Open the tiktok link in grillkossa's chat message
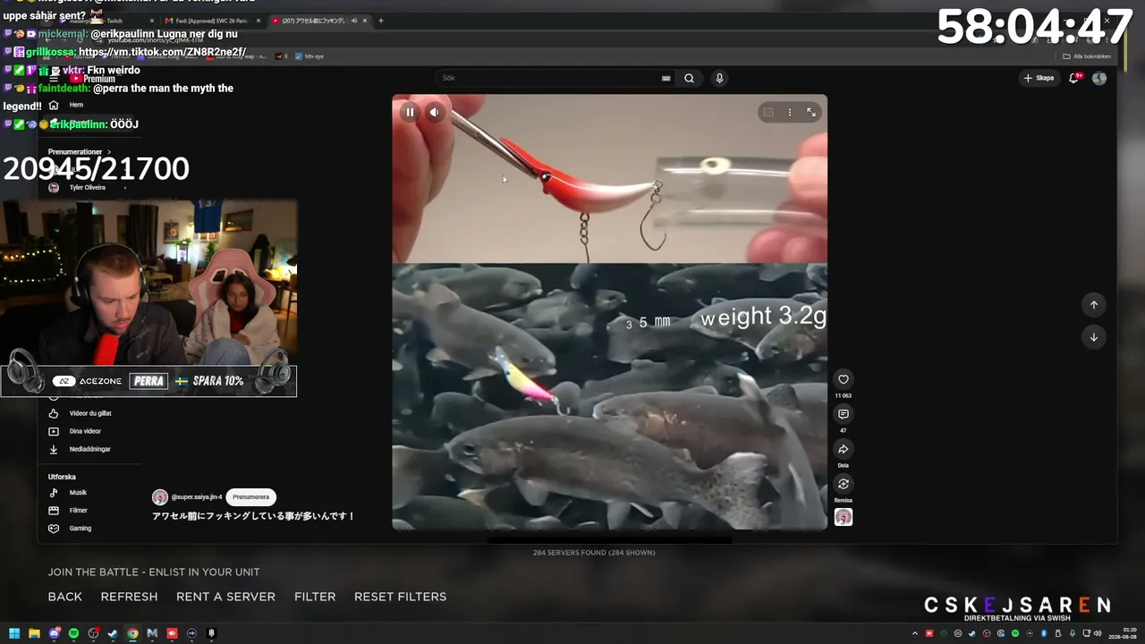 pos(162,52)
